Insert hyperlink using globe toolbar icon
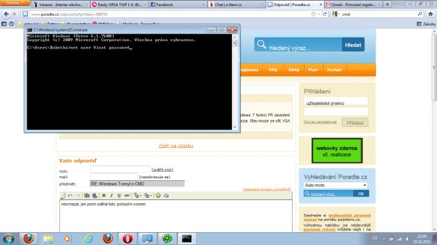The height and width of the screenshot is (245, 437). (x=95, y=195)
